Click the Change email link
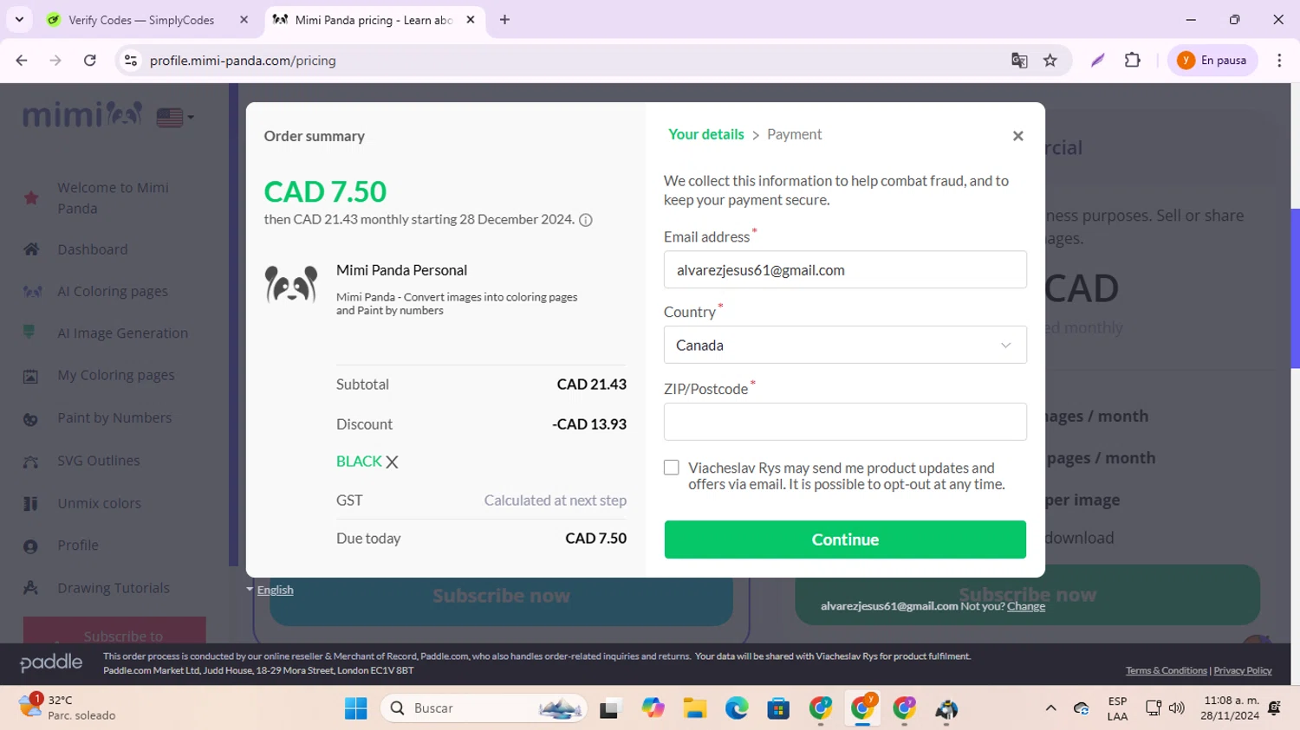This screenshot has width=1300, height=730. [1026, 606]
